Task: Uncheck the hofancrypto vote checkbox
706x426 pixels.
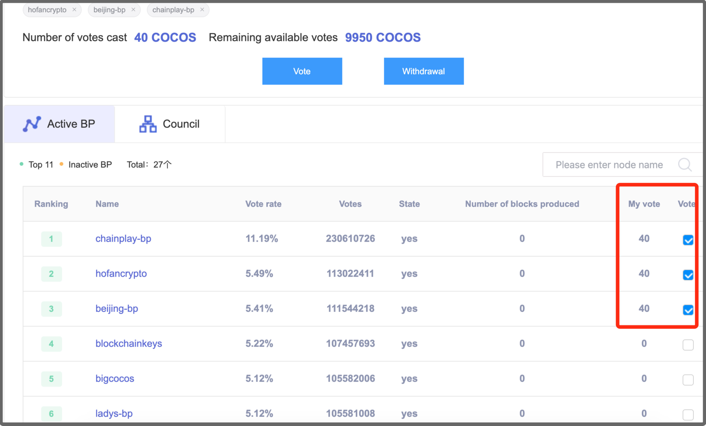Action: point(688,275)
